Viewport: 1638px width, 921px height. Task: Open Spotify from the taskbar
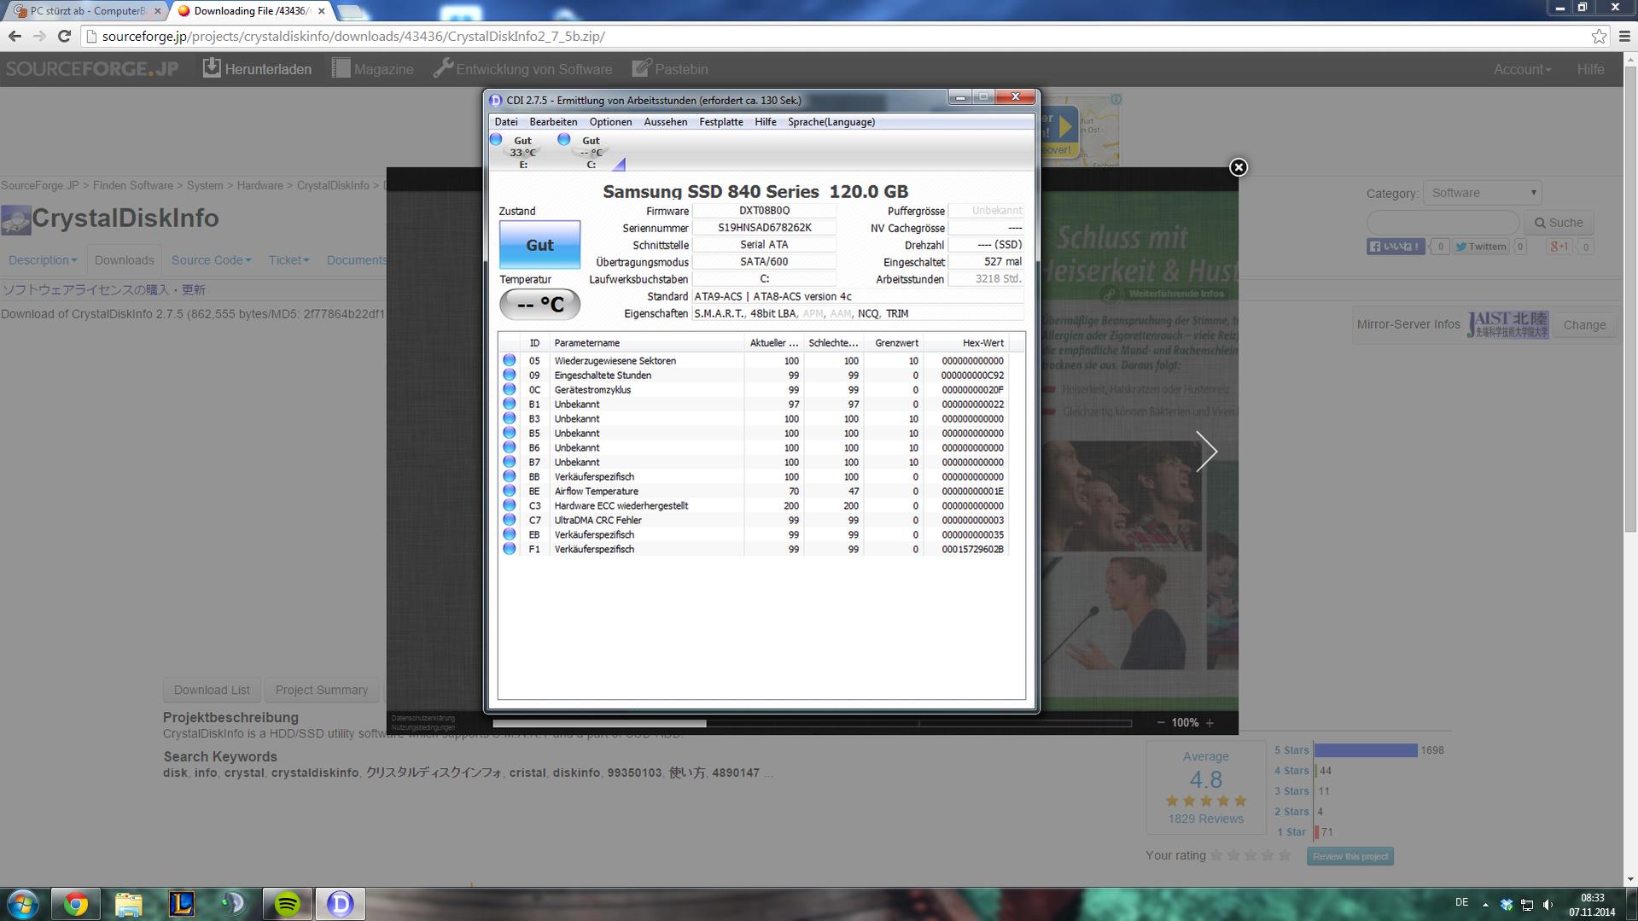[x=287, y=904]
